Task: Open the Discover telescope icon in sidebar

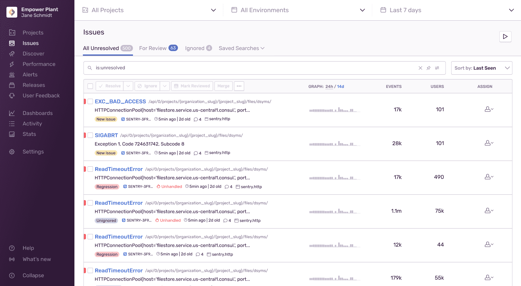Action: click(x=12, y=54)
